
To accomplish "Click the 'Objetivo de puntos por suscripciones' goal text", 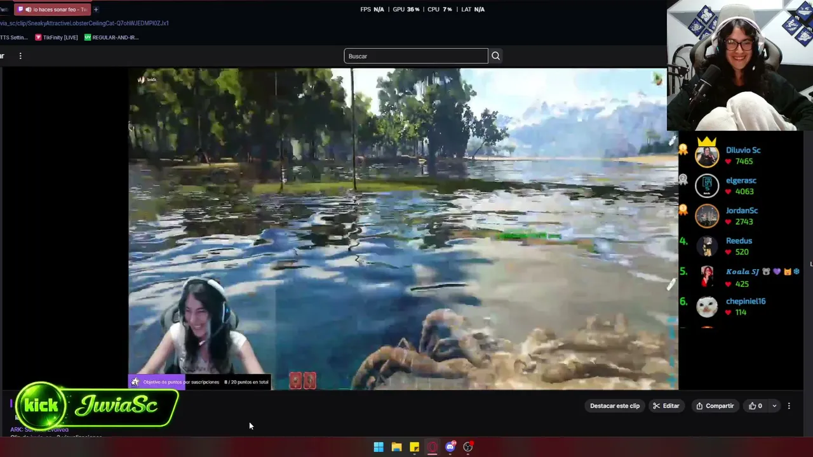I will click(181, 382).
